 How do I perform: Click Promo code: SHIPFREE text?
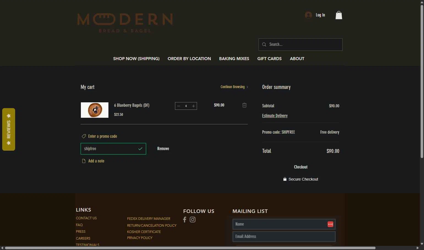(x=278, y=132)
